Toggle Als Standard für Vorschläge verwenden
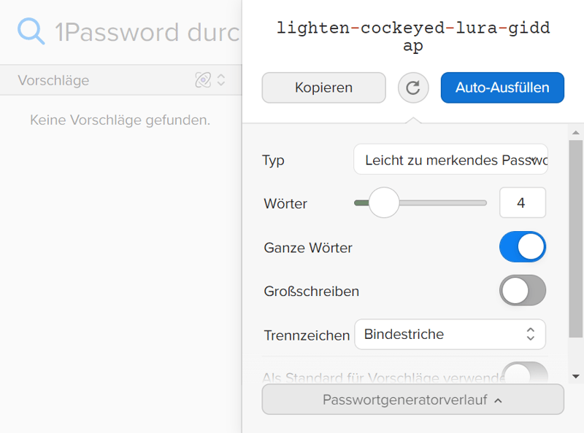Screen dimensions: 584x433 coord(525,374)
